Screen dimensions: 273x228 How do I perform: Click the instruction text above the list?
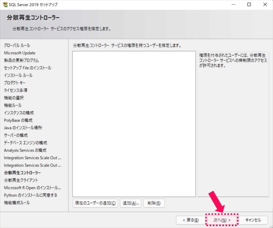127,45
